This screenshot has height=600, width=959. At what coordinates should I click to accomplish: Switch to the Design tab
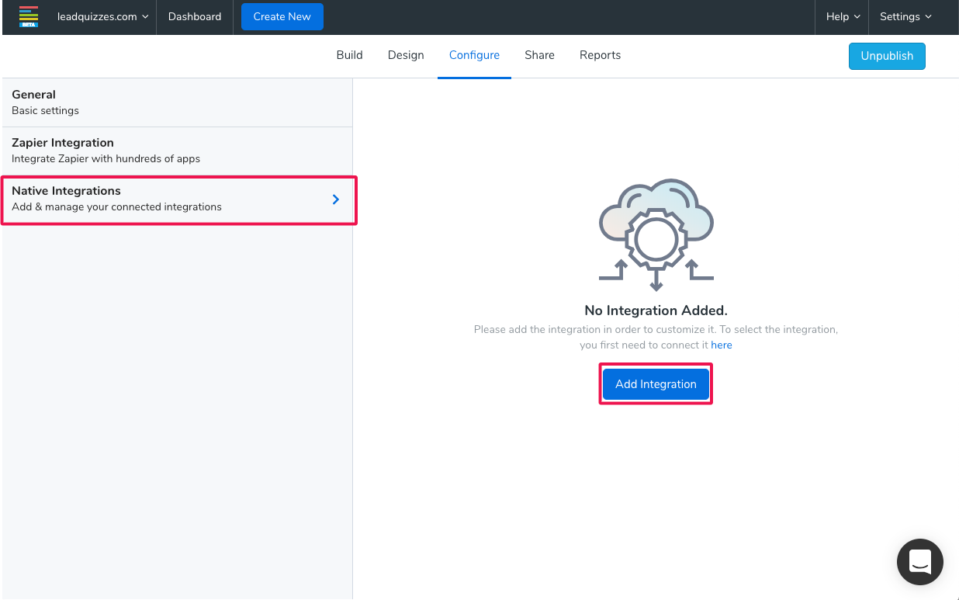[x=406, y=55]
